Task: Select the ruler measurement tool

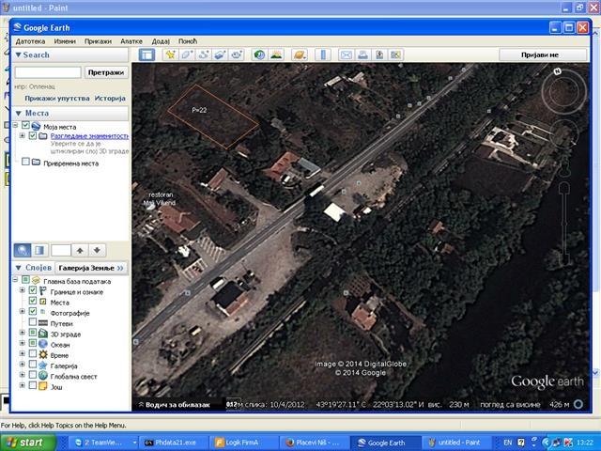Action: click(x=323, y=54)
